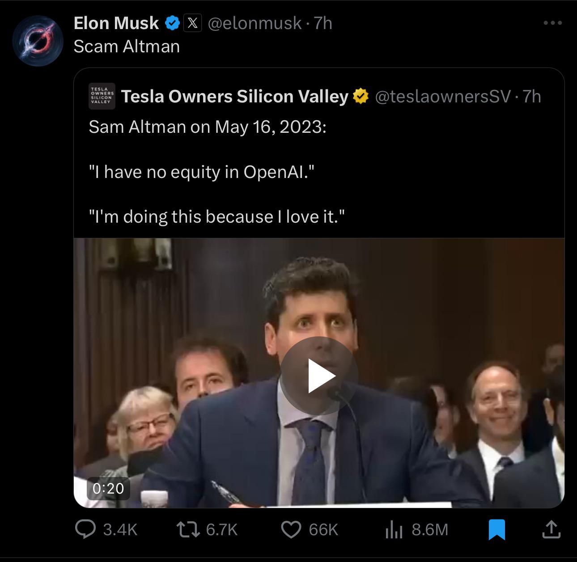Screen dimensions: 577x562
Task: Open quoted post text about Sam Altman
Action: 217,172
